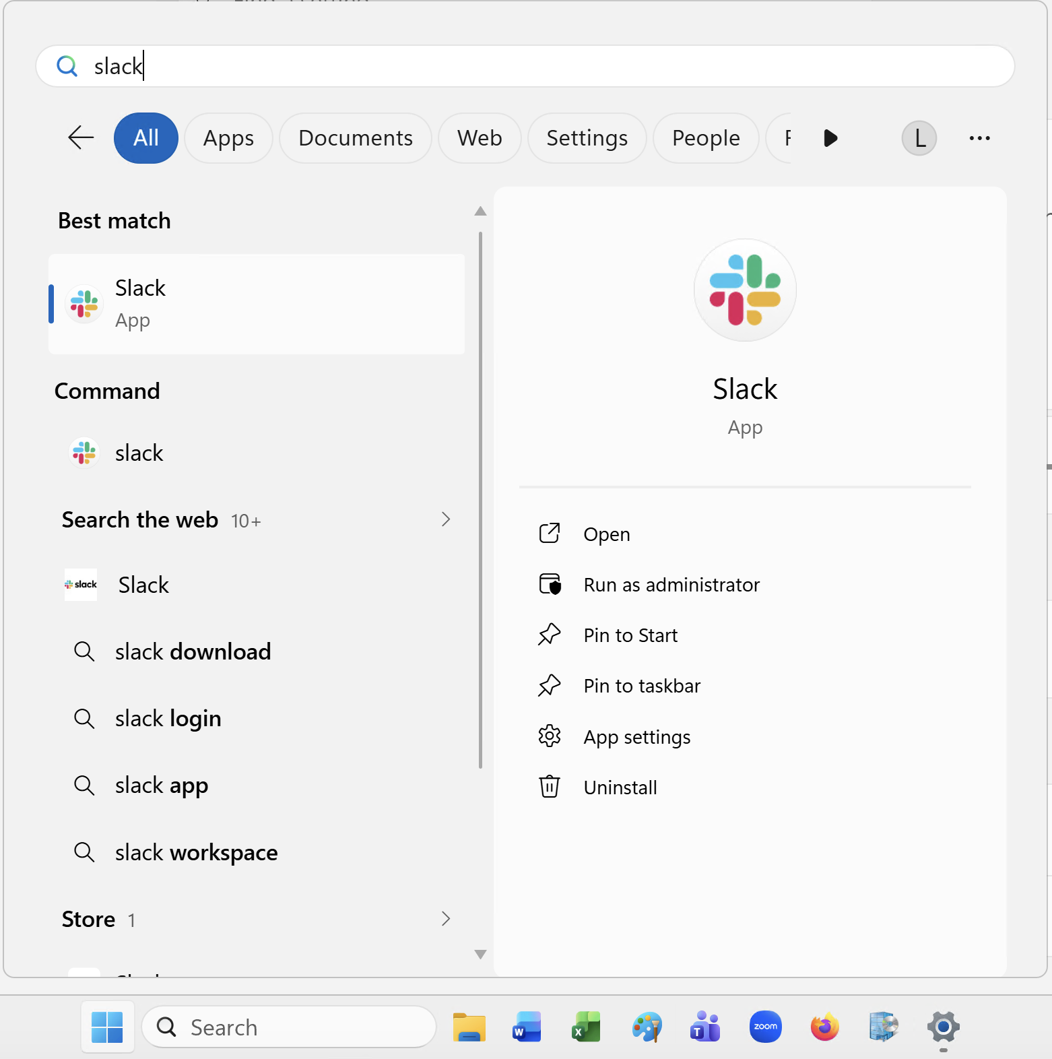The height and width of the screenshot is (1059, 1052).
Task: Launch Zoom from the taskbar
Action: 765,1027
